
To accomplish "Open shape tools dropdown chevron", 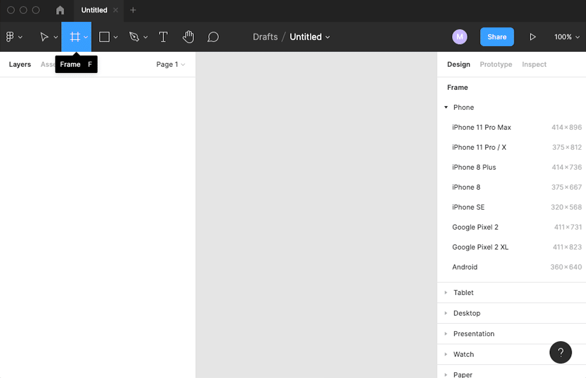I will (115, 37).
